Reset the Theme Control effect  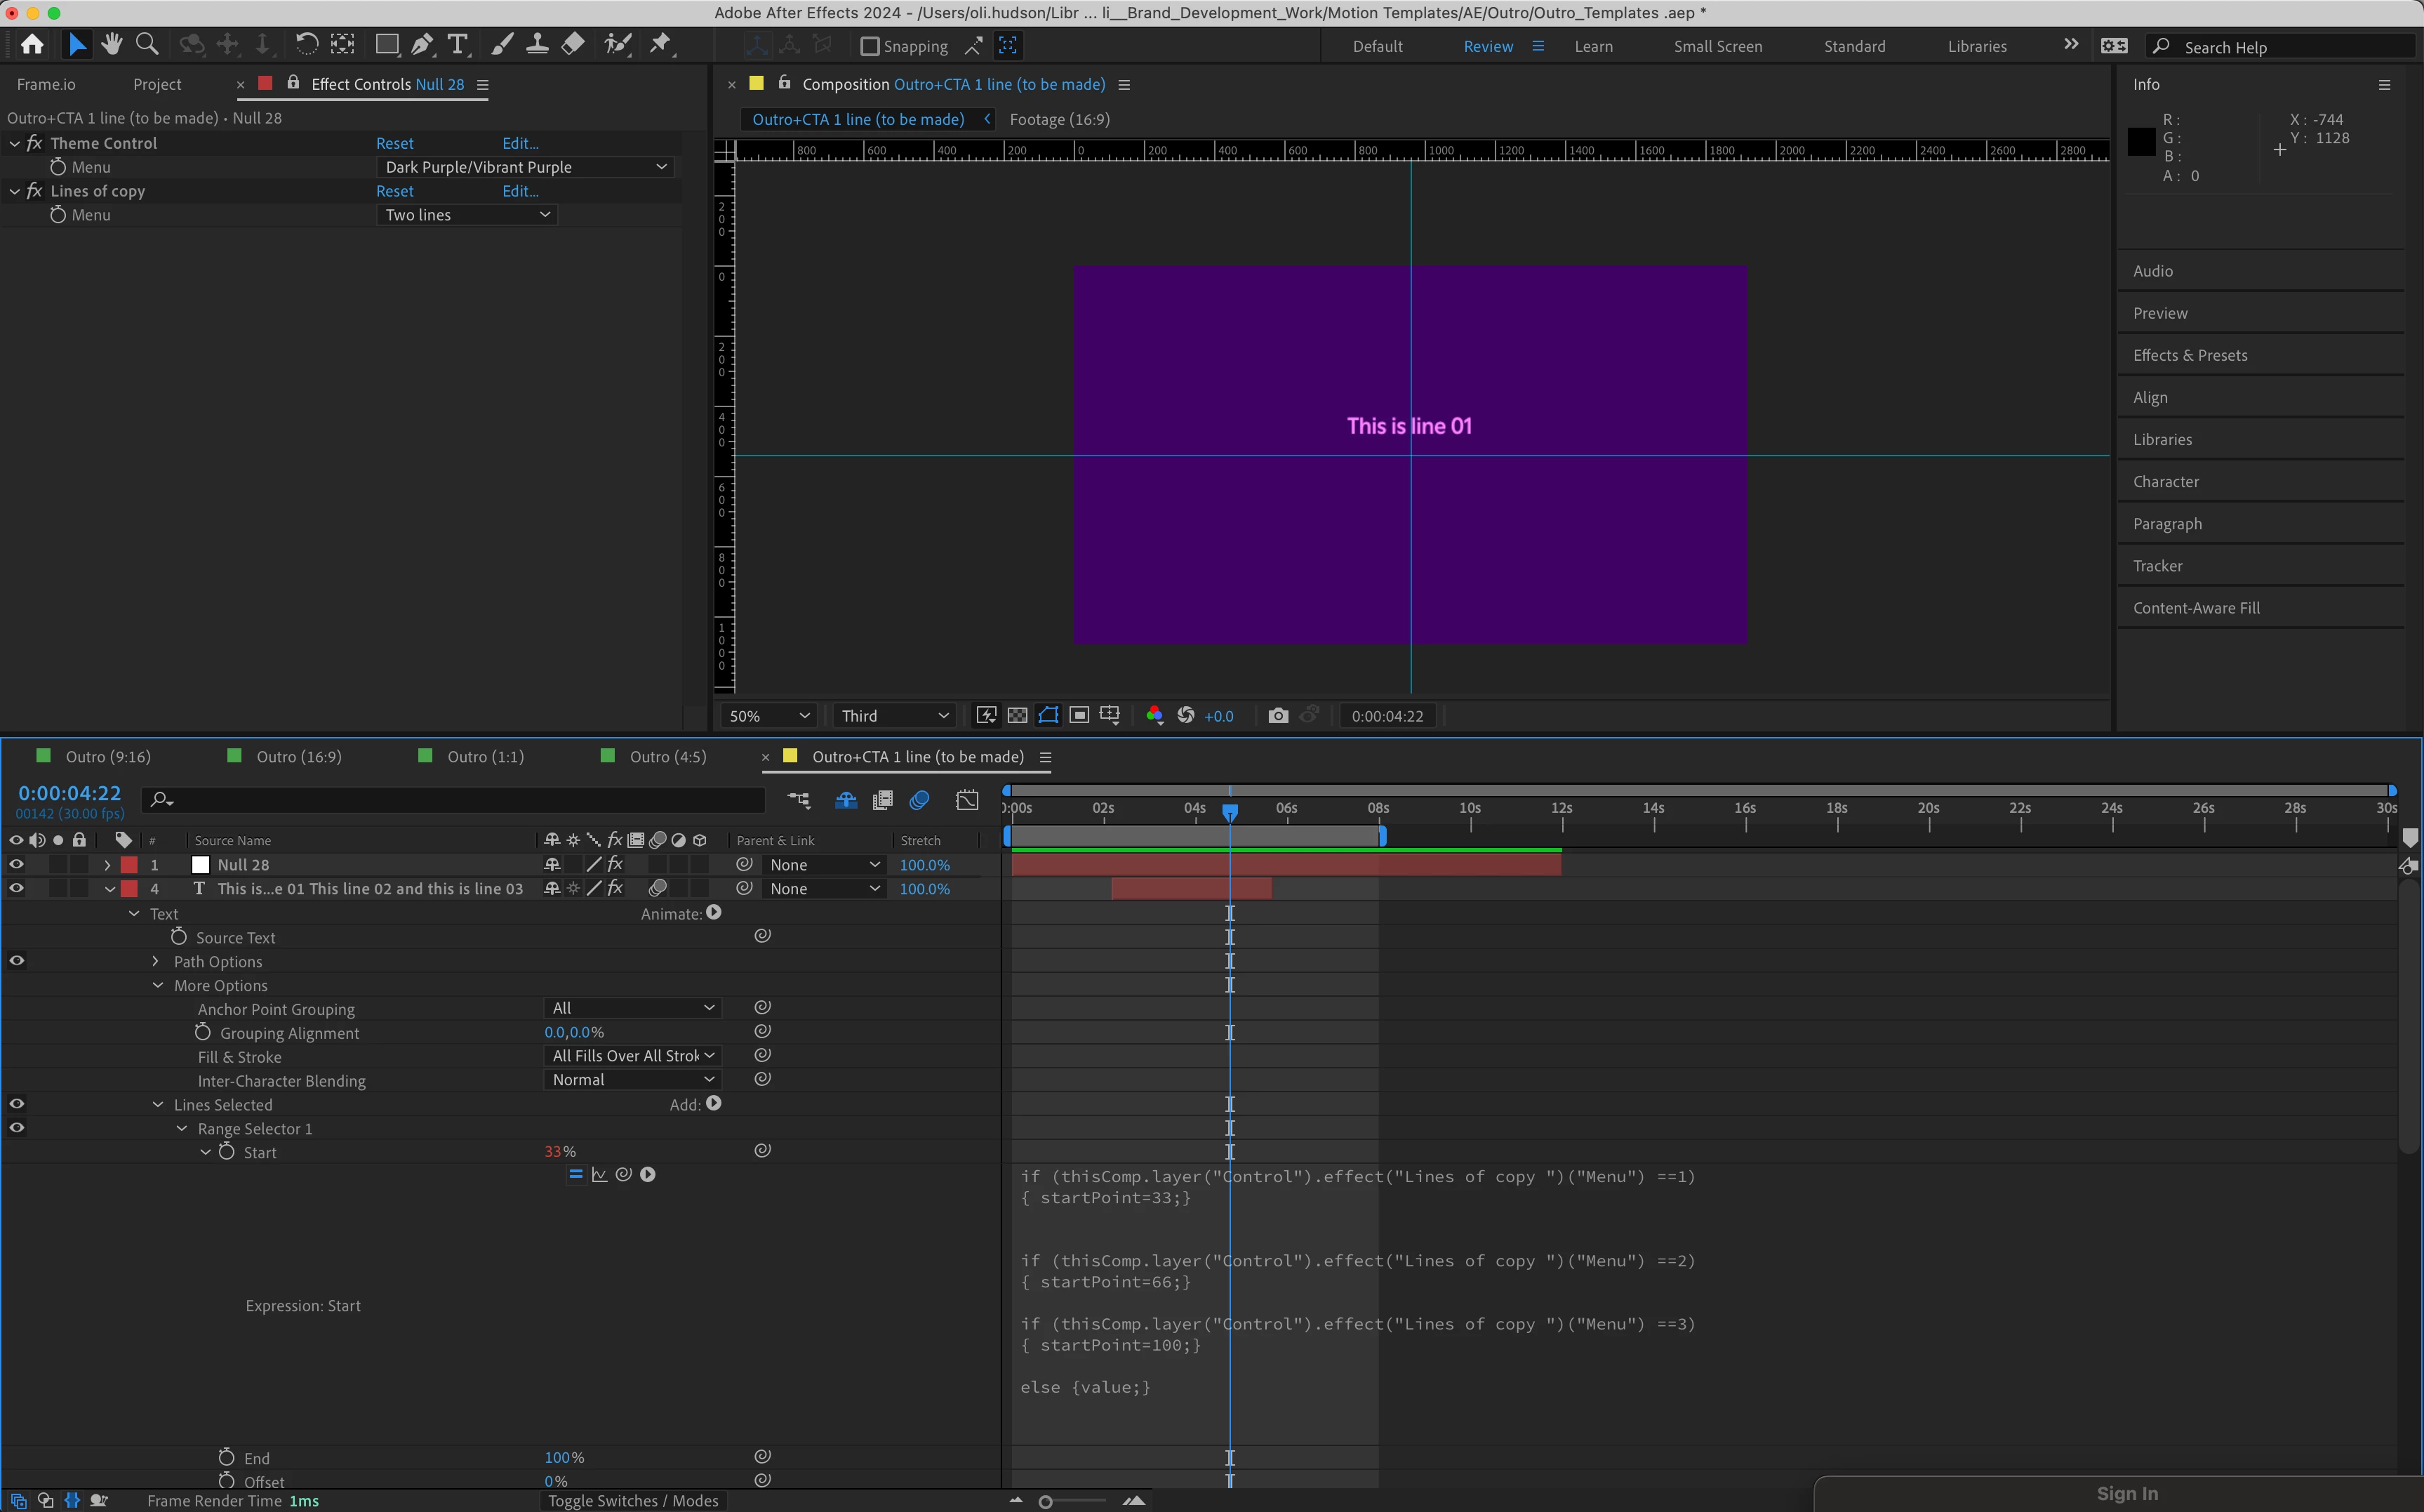click(x=394, y=143)
